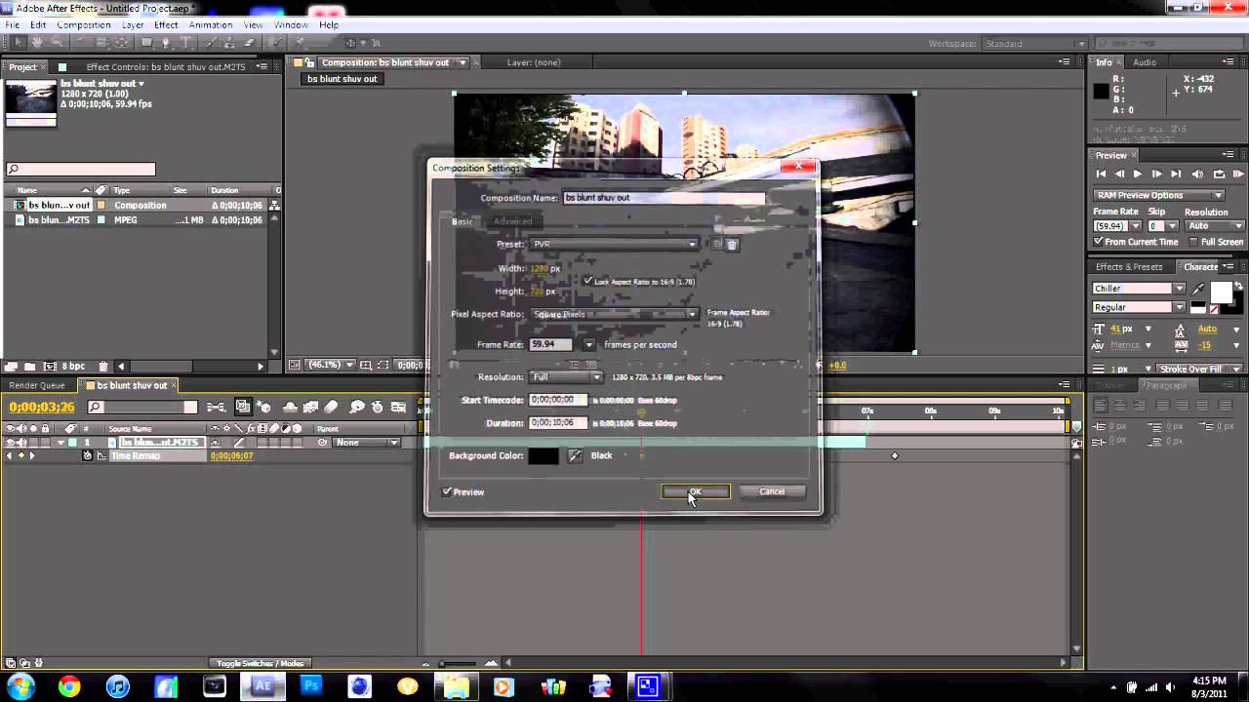
Task: Toggle the Preview checkbox in dialog
Action: 447,492
